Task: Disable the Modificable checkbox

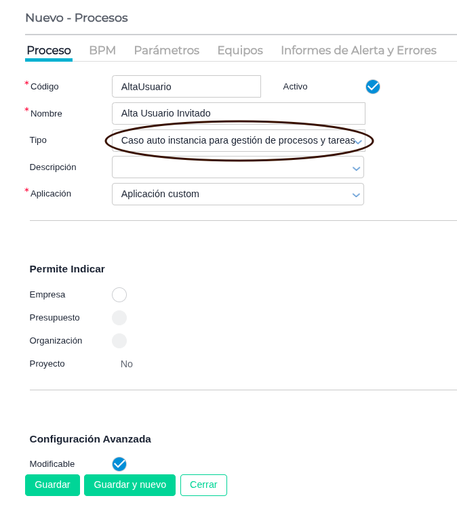Action: (x=119, y=464)
